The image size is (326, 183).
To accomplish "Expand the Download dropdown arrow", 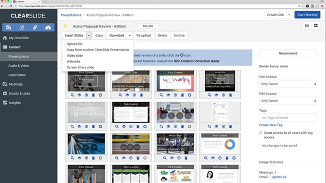I will 130,36.
